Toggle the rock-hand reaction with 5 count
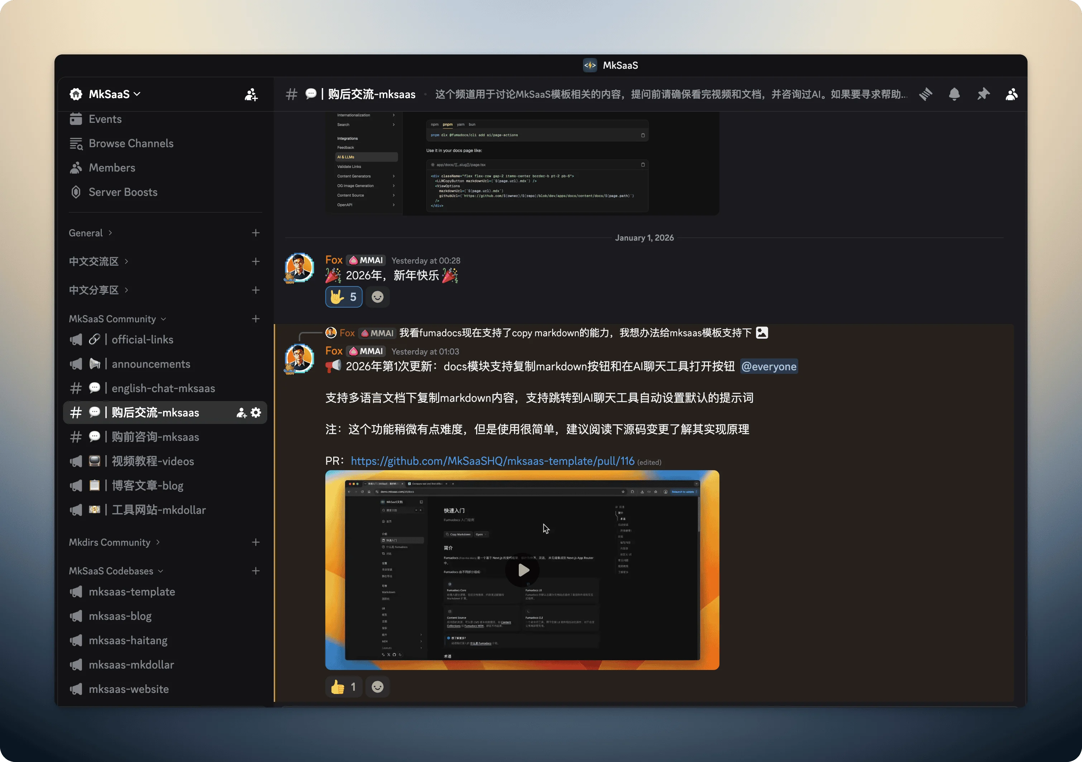 point(344,297)
